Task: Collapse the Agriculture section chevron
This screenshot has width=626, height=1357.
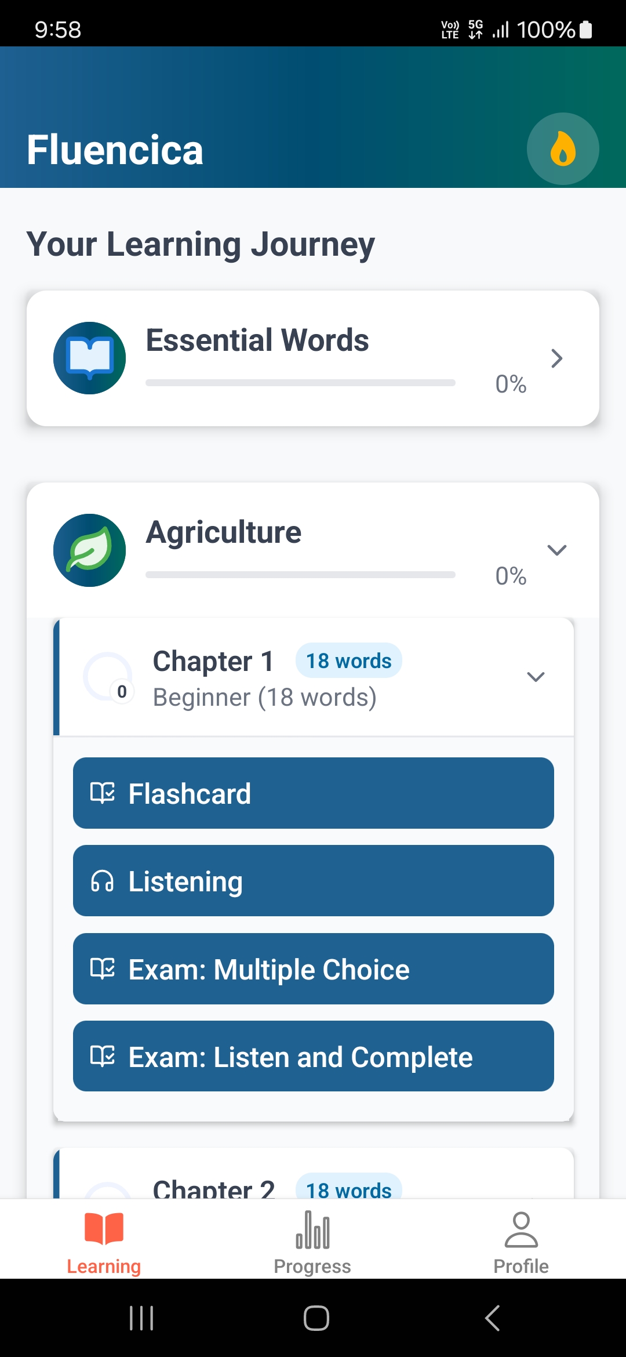Action: coord(557,550)
